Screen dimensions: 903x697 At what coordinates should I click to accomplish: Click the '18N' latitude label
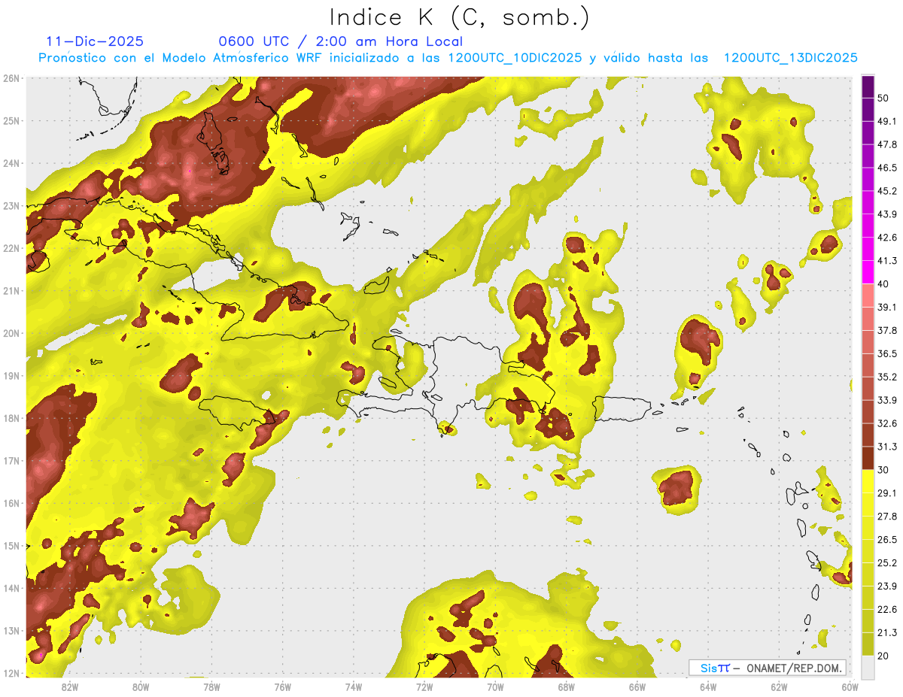pyautogui.click(x=11, y=418)
